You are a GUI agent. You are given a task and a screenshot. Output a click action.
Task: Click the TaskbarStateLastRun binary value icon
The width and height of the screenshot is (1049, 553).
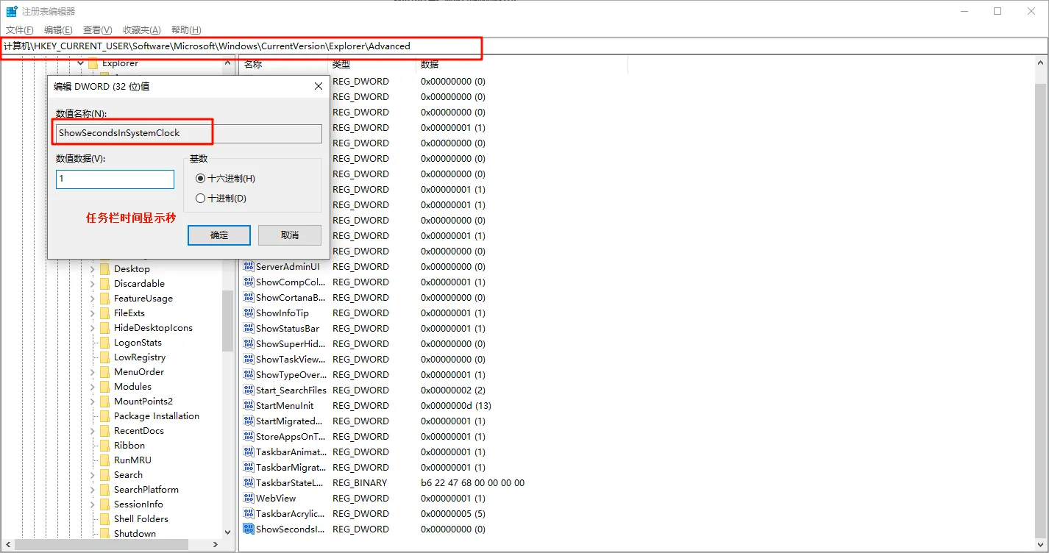pos(249,483)
